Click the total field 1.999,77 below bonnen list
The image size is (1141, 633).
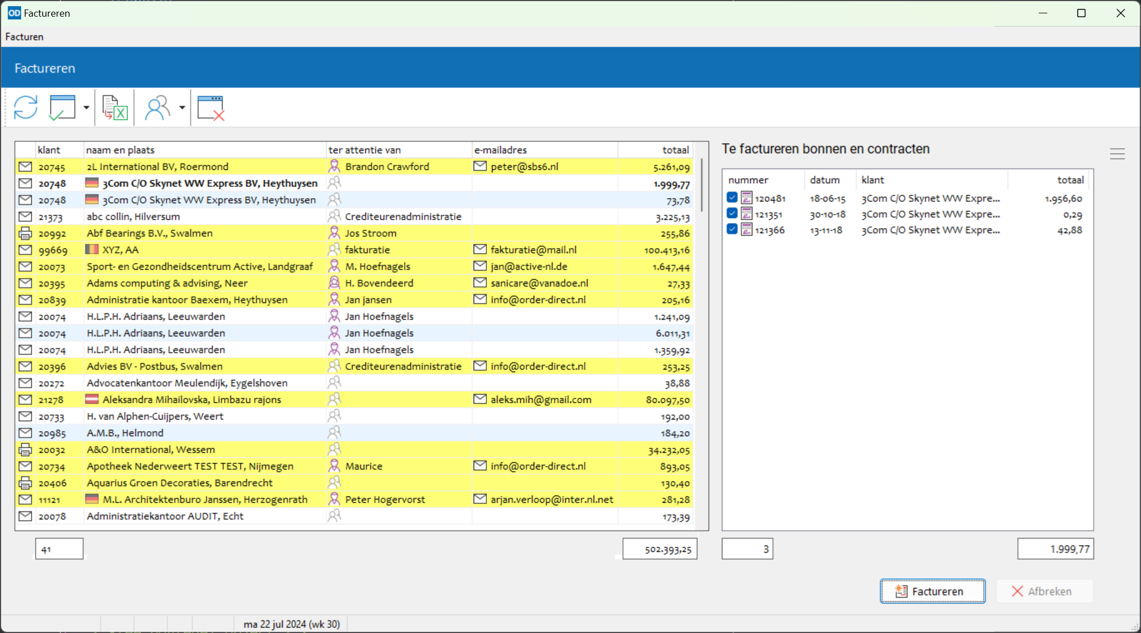[x=1055, y=549]
